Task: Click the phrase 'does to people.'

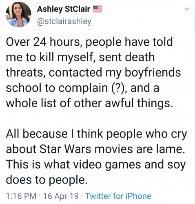Action: (47, 180)
